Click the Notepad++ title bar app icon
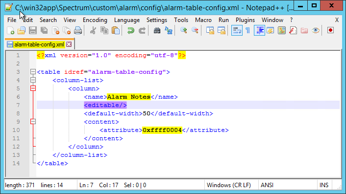The image size is (346, 194). (x=8, y=7)
